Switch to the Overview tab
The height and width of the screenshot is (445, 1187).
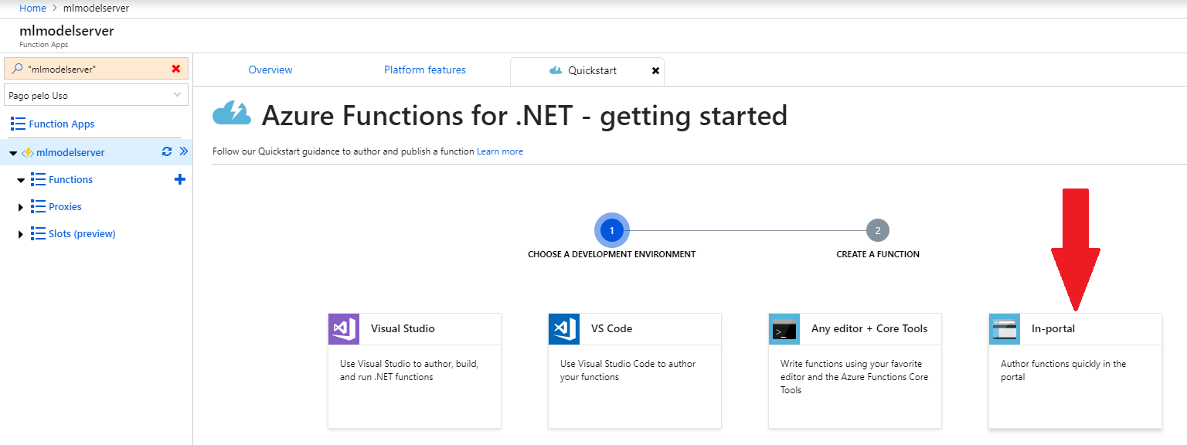(x=270, y=70)
